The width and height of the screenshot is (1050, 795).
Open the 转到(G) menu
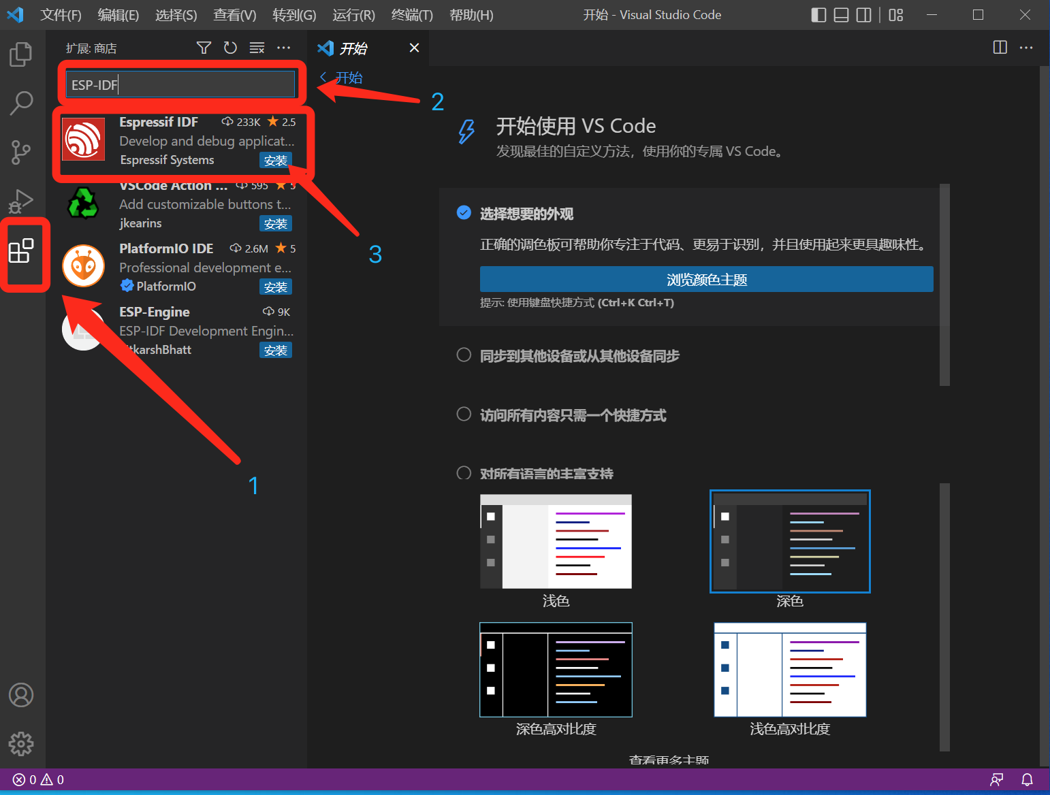tap(294, 15)
